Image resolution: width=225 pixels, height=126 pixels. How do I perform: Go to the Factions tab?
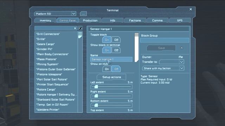click(135, 20)
